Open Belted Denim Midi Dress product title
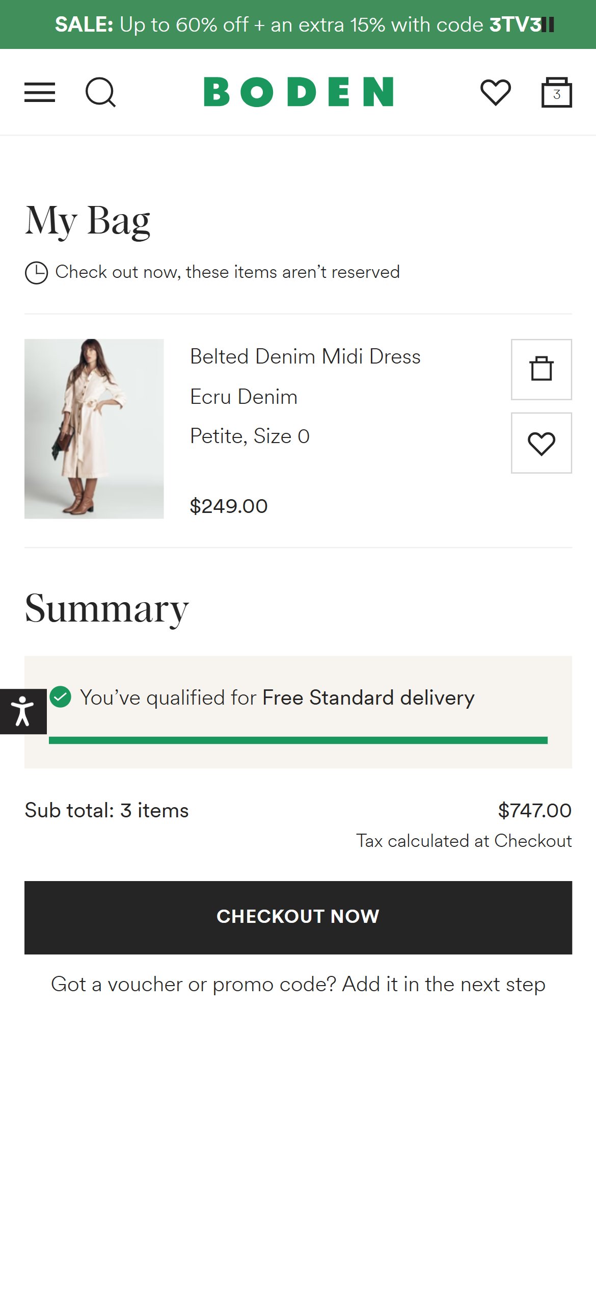596x1291 pixels. [305, 356]
